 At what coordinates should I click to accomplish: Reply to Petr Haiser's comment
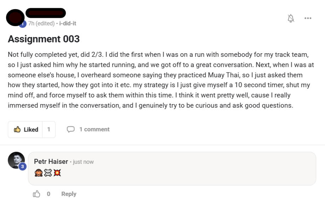[x=69, y=194]
